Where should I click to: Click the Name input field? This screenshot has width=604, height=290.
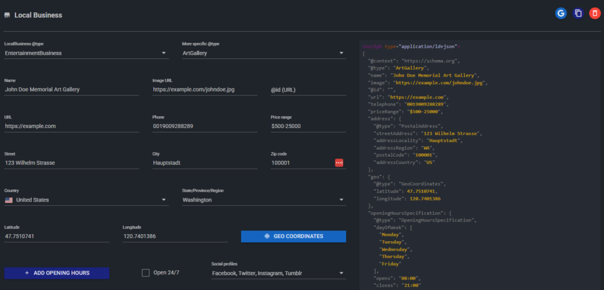(71, 90)
